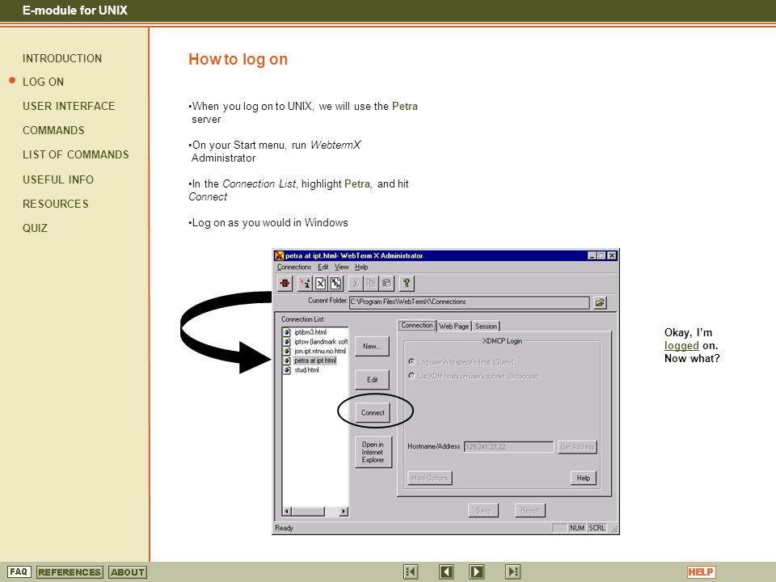This screenshot has height=582, width=776.
Task: Click the lightning bolt toolbar icon
Action: point(306,283)
